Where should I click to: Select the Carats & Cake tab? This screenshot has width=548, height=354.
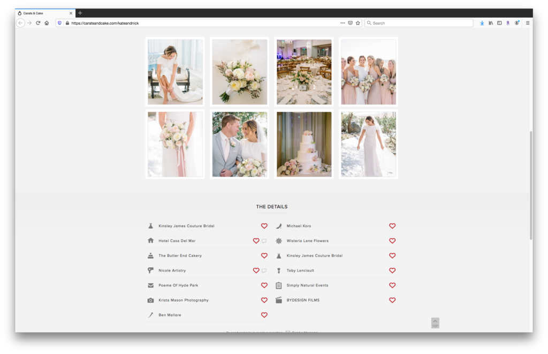(45, 13)
